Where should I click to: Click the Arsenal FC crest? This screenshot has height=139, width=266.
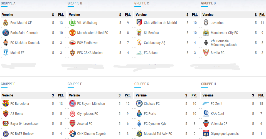(72, 124)
